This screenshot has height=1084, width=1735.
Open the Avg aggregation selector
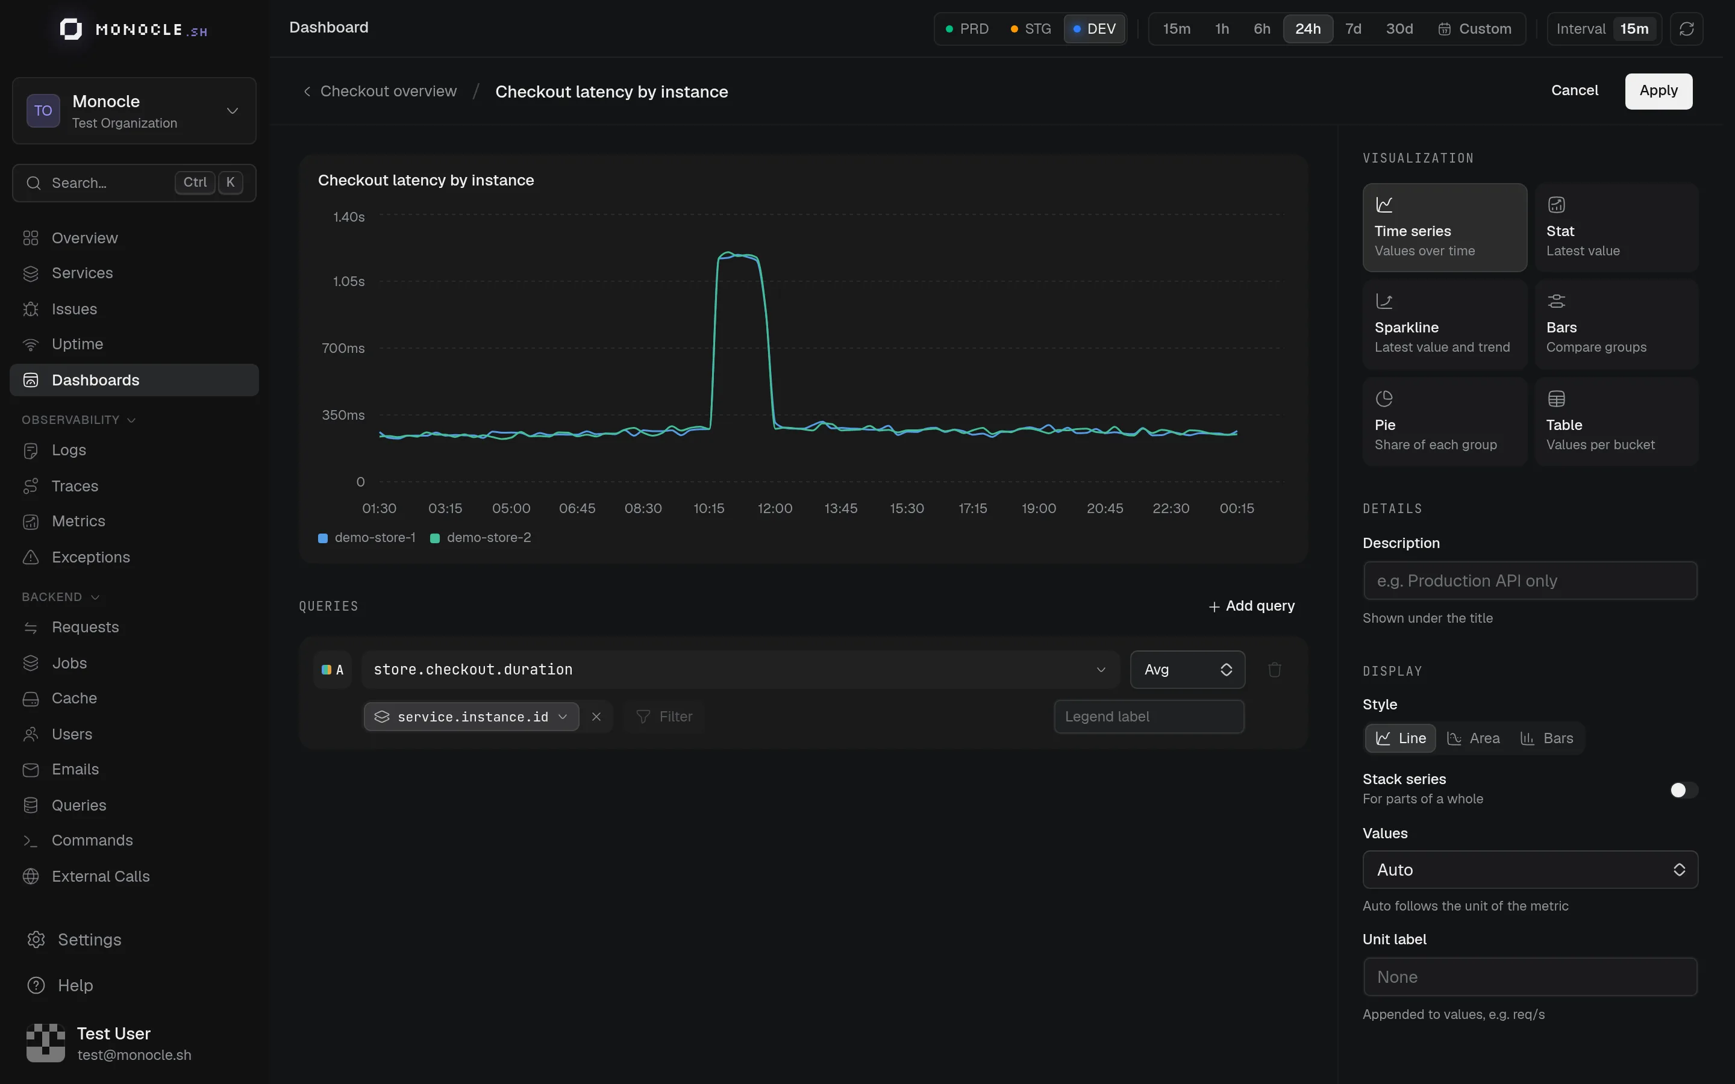pyautogui.click(x=1187, y=670)
